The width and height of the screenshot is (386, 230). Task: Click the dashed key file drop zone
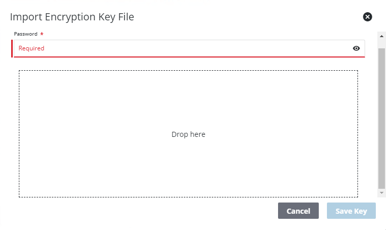point(188,134)
